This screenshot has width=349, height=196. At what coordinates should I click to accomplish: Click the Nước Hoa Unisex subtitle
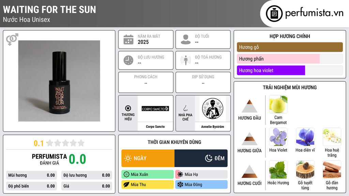[x=27, y=19]
